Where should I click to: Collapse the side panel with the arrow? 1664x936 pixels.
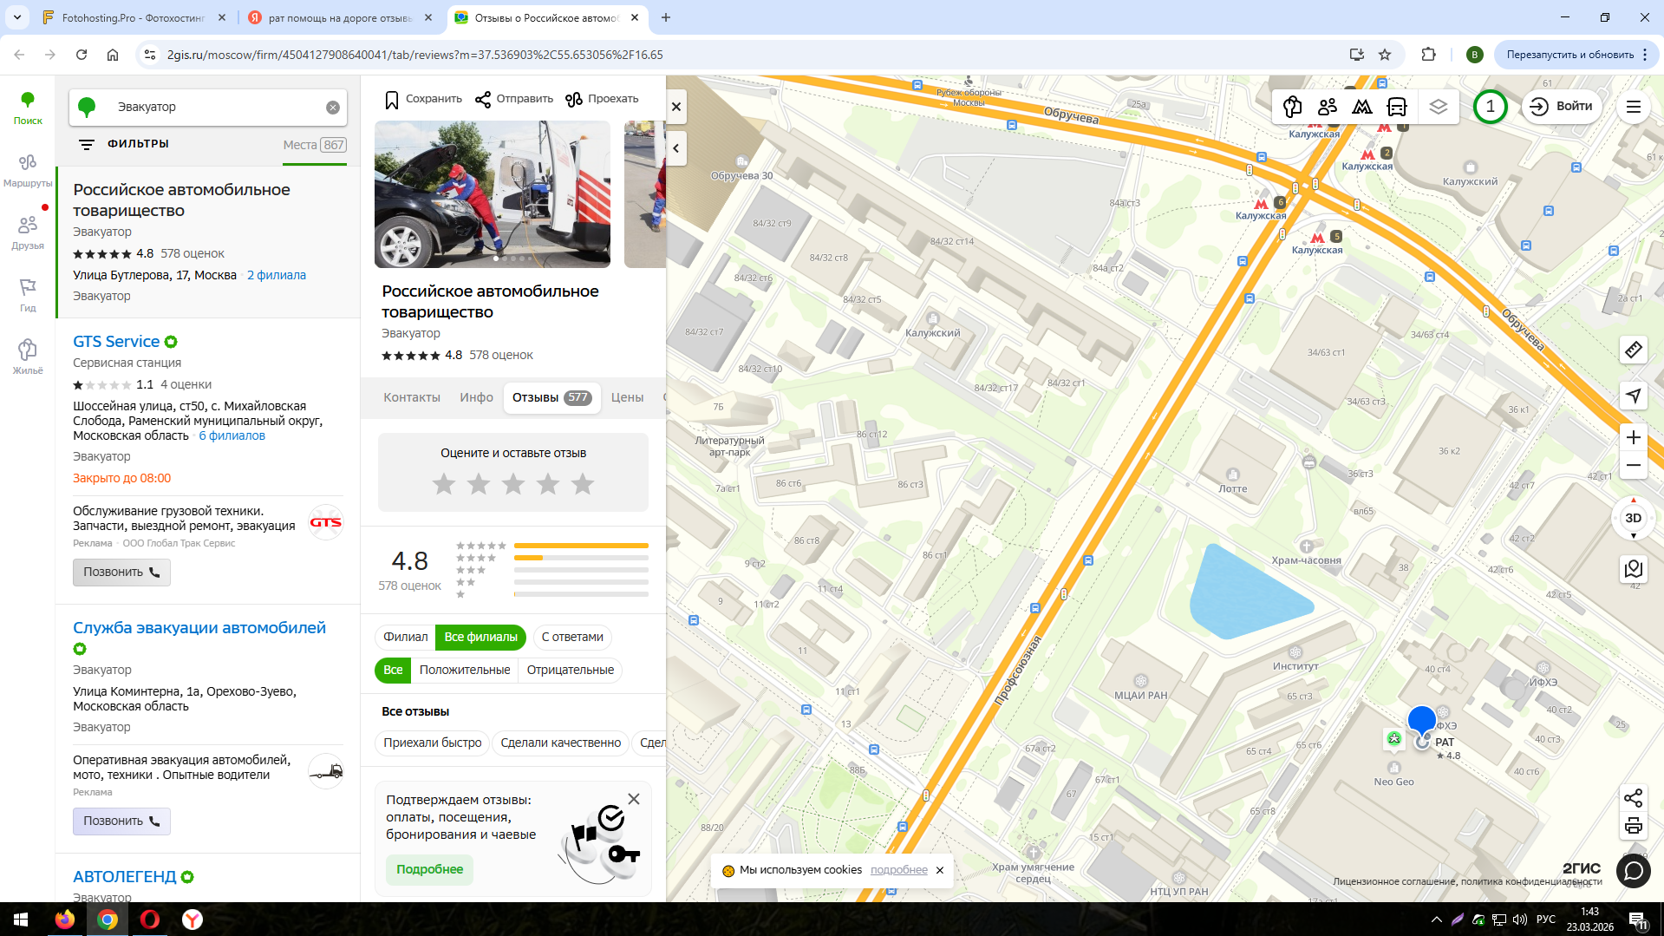click(x=676, y=147)
